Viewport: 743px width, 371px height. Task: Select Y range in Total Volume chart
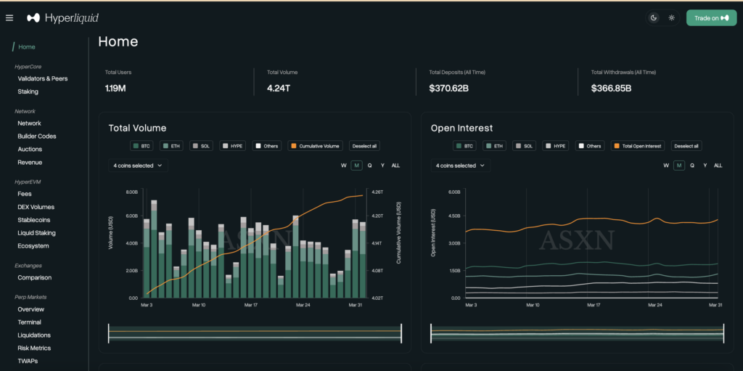[382, 166]
